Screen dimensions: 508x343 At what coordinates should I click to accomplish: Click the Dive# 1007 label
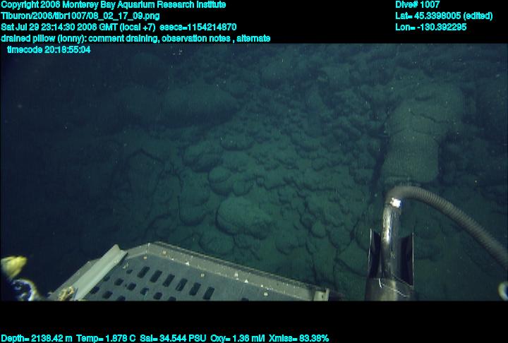(418, 5)
